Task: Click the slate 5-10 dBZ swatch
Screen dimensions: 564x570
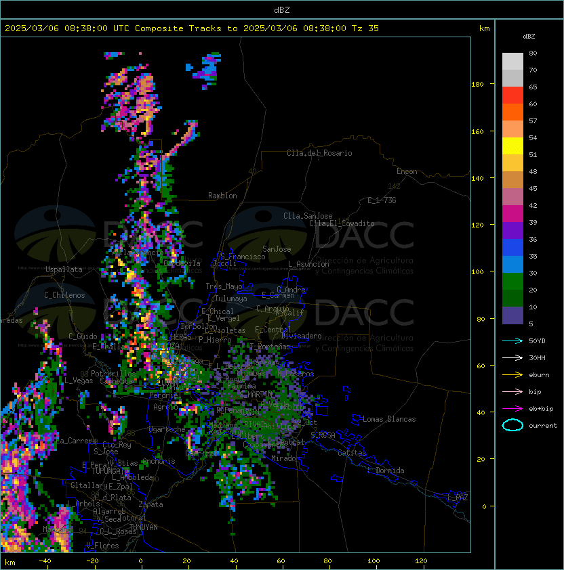Action: point(512,315)
